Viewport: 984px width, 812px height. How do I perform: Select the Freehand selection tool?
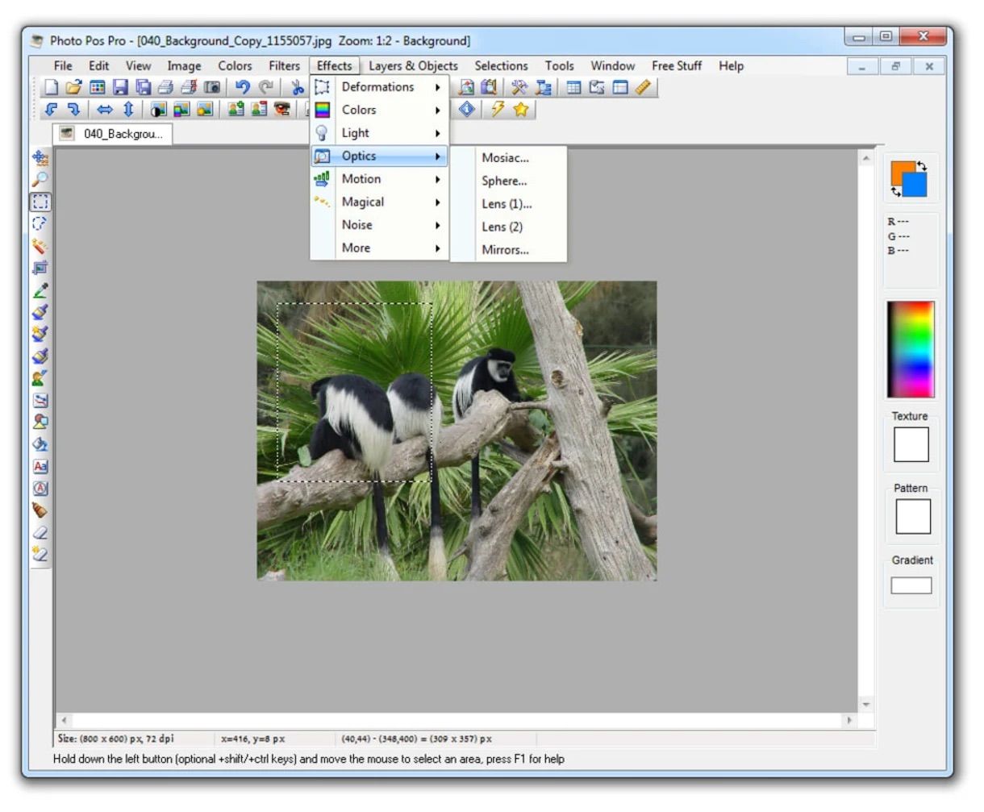(x=38, y=225)
